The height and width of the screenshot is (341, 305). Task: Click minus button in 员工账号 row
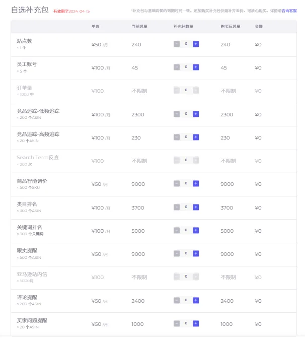pyautogui.click(x=177, y=67)
